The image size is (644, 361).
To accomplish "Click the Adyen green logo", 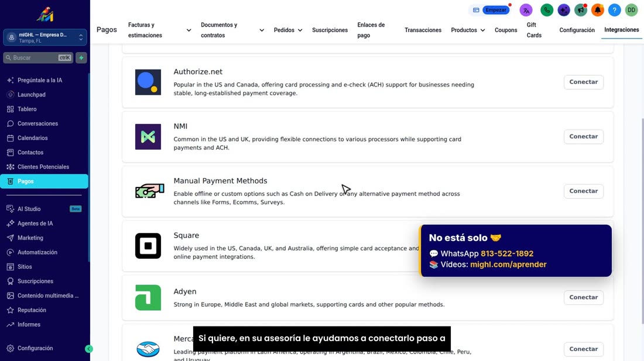I will (148, 297).
